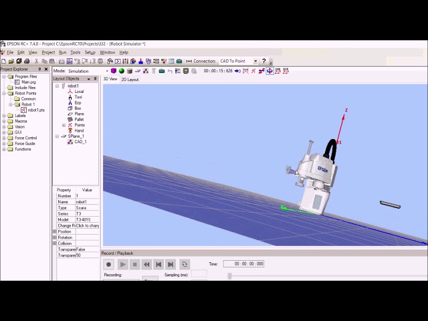
Task: Open the Setup menu
Action: click(x=90, y=52)
